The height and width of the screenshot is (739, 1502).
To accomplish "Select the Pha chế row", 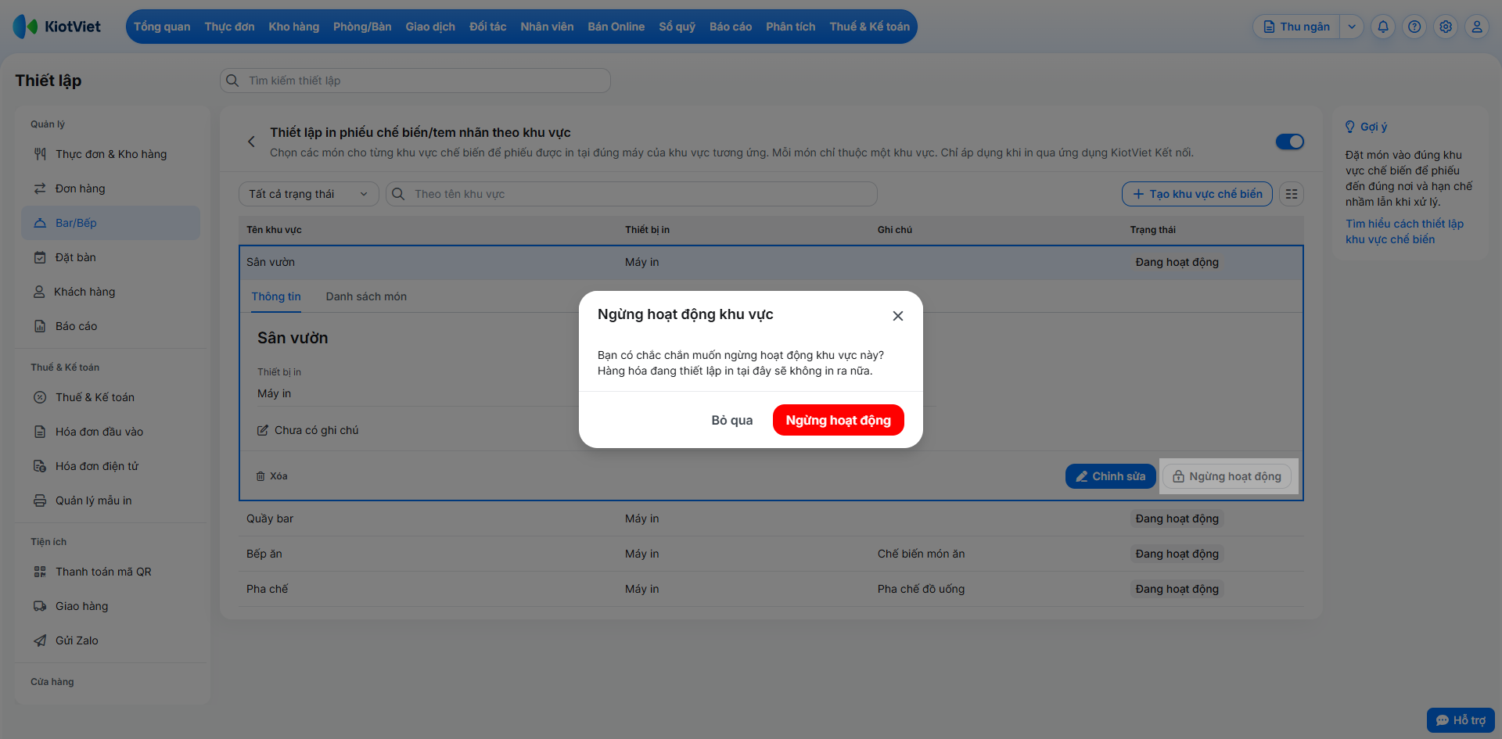I will tap(771, 589).
